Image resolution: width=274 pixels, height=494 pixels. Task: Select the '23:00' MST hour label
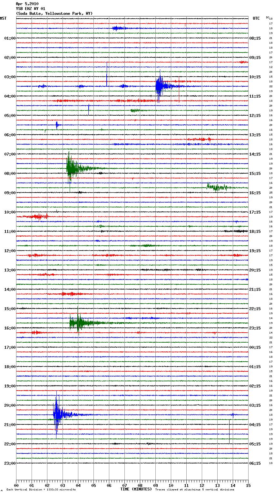(x=10, y=463)
